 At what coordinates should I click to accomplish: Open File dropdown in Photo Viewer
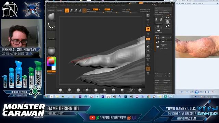tap(177, 4)
